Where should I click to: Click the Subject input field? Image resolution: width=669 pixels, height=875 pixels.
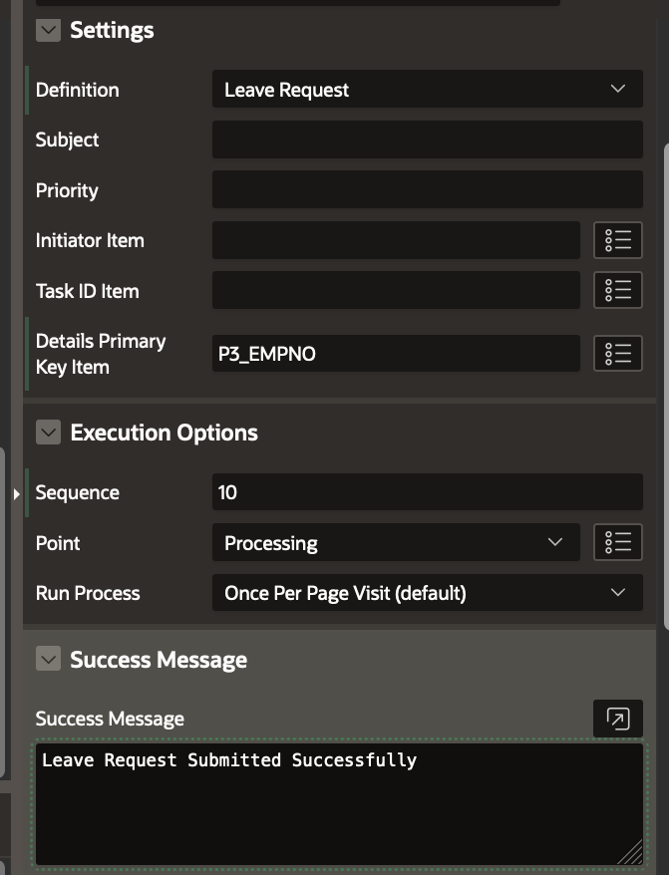click(427, 140)
